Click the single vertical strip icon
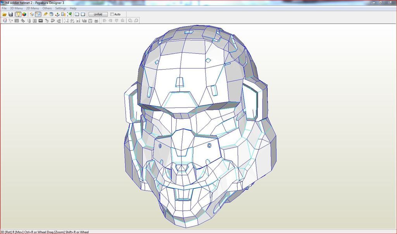The height and width of the screenshot is (234, 397). (29, 21)
